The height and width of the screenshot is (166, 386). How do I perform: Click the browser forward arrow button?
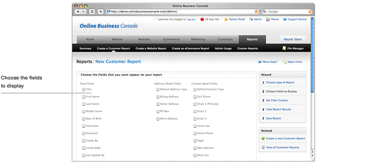[x=84, y=12]
